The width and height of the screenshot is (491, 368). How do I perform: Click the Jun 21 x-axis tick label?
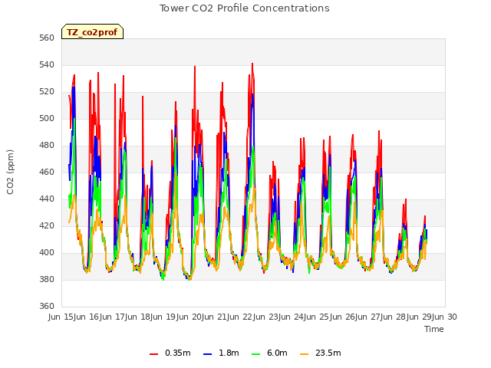215,317
